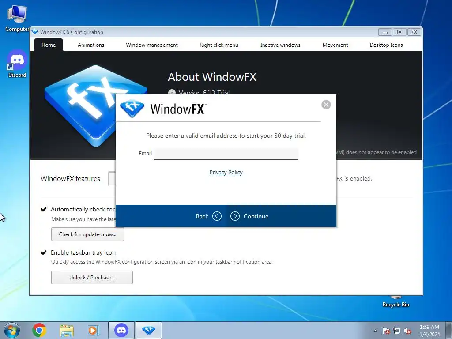Click the Show desktop button
Screen dimensions: 452x339
449,330
